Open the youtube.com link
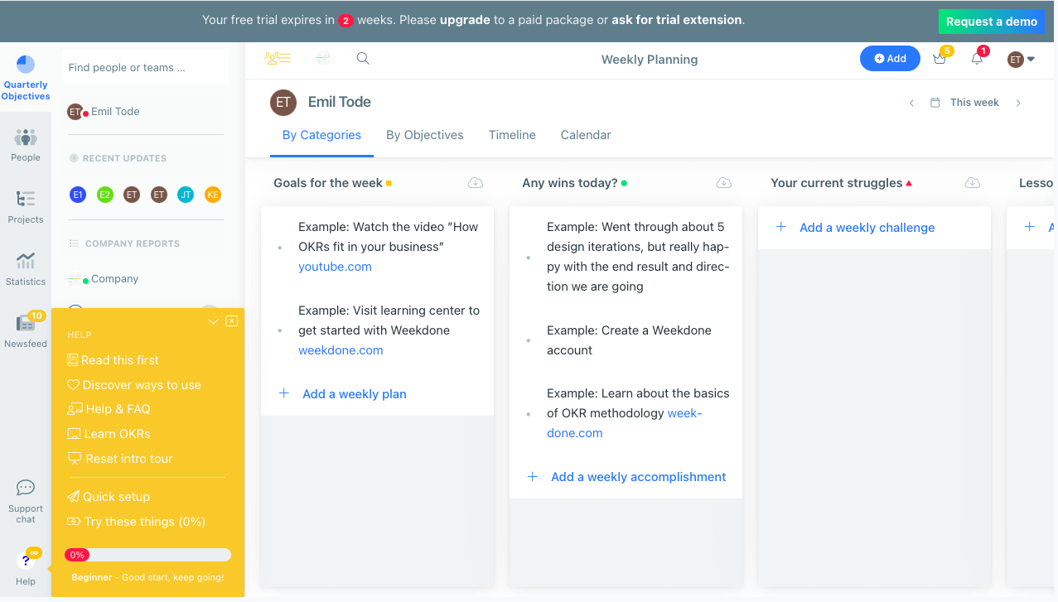 coord(335,267)
